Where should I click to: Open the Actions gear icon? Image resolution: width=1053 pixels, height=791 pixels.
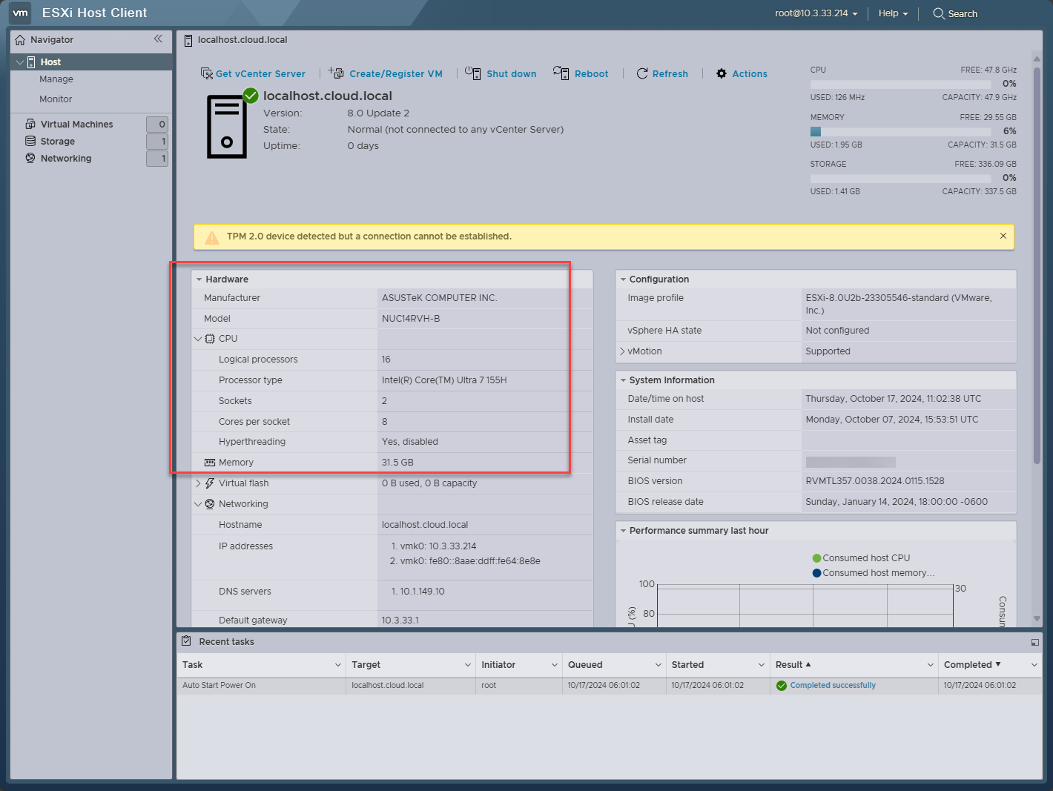click(722, 73)
